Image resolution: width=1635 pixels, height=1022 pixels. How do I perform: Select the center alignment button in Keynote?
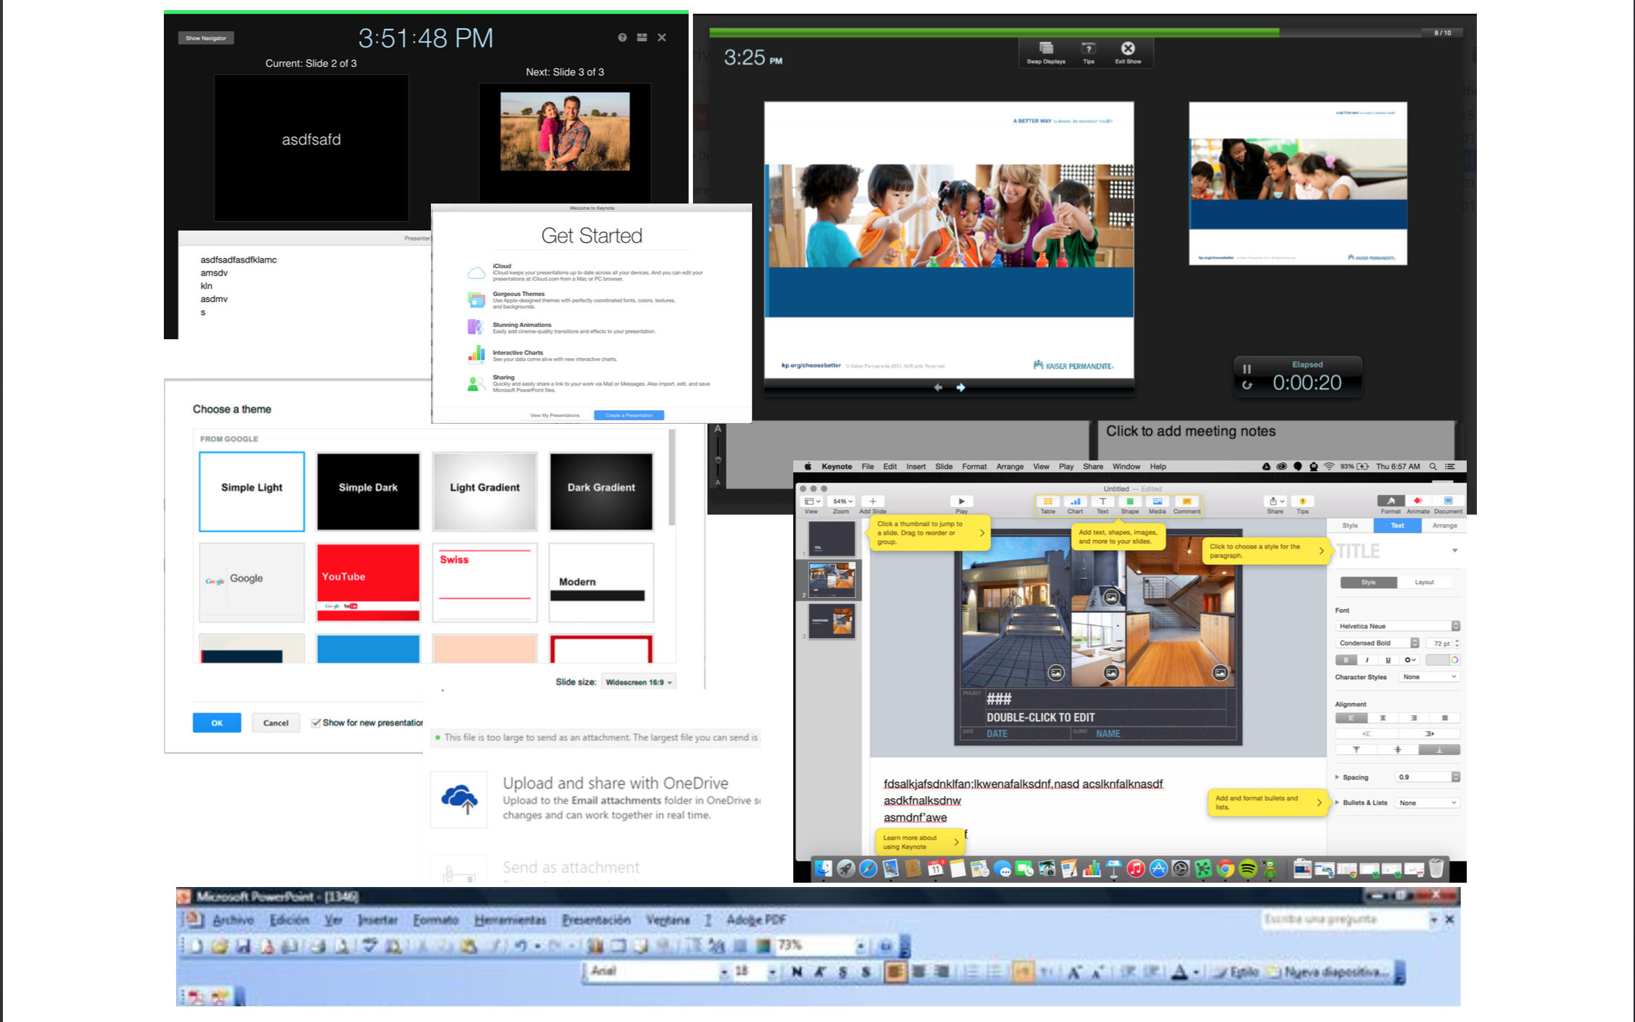click(1382, 718)
